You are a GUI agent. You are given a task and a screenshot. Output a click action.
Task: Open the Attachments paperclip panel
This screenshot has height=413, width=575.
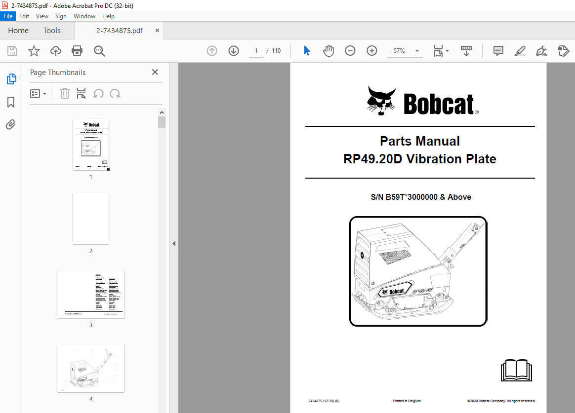pyautogui.click(x=11, y=125)
